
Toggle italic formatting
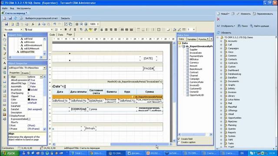point(70,29)
